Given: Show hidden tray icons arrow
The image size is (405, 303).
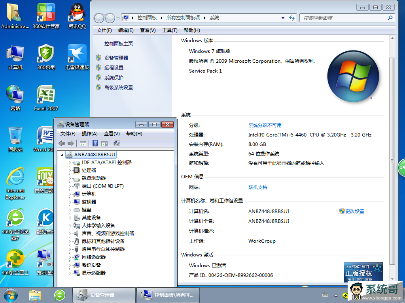Looking at the screenshot, I should [336, 296].
